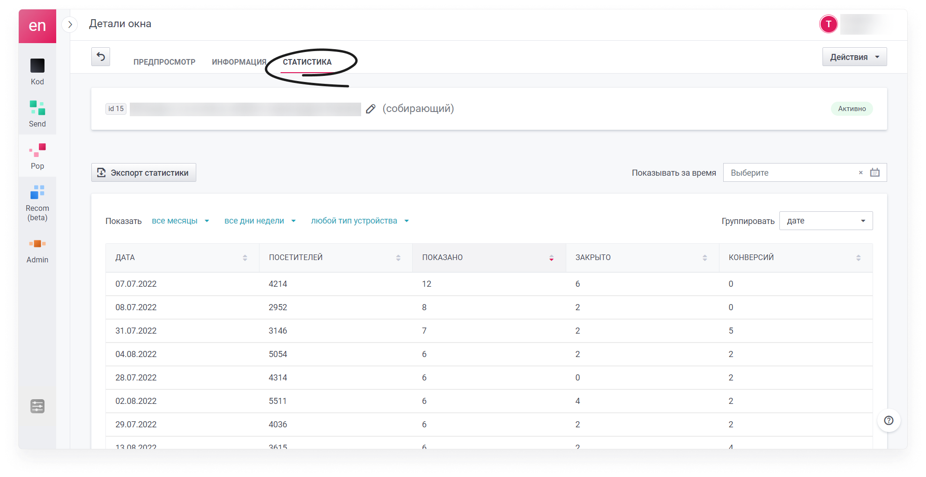Click visitors value 5511
The height and width of the screenshot is (477, 926).
(278, 401)
